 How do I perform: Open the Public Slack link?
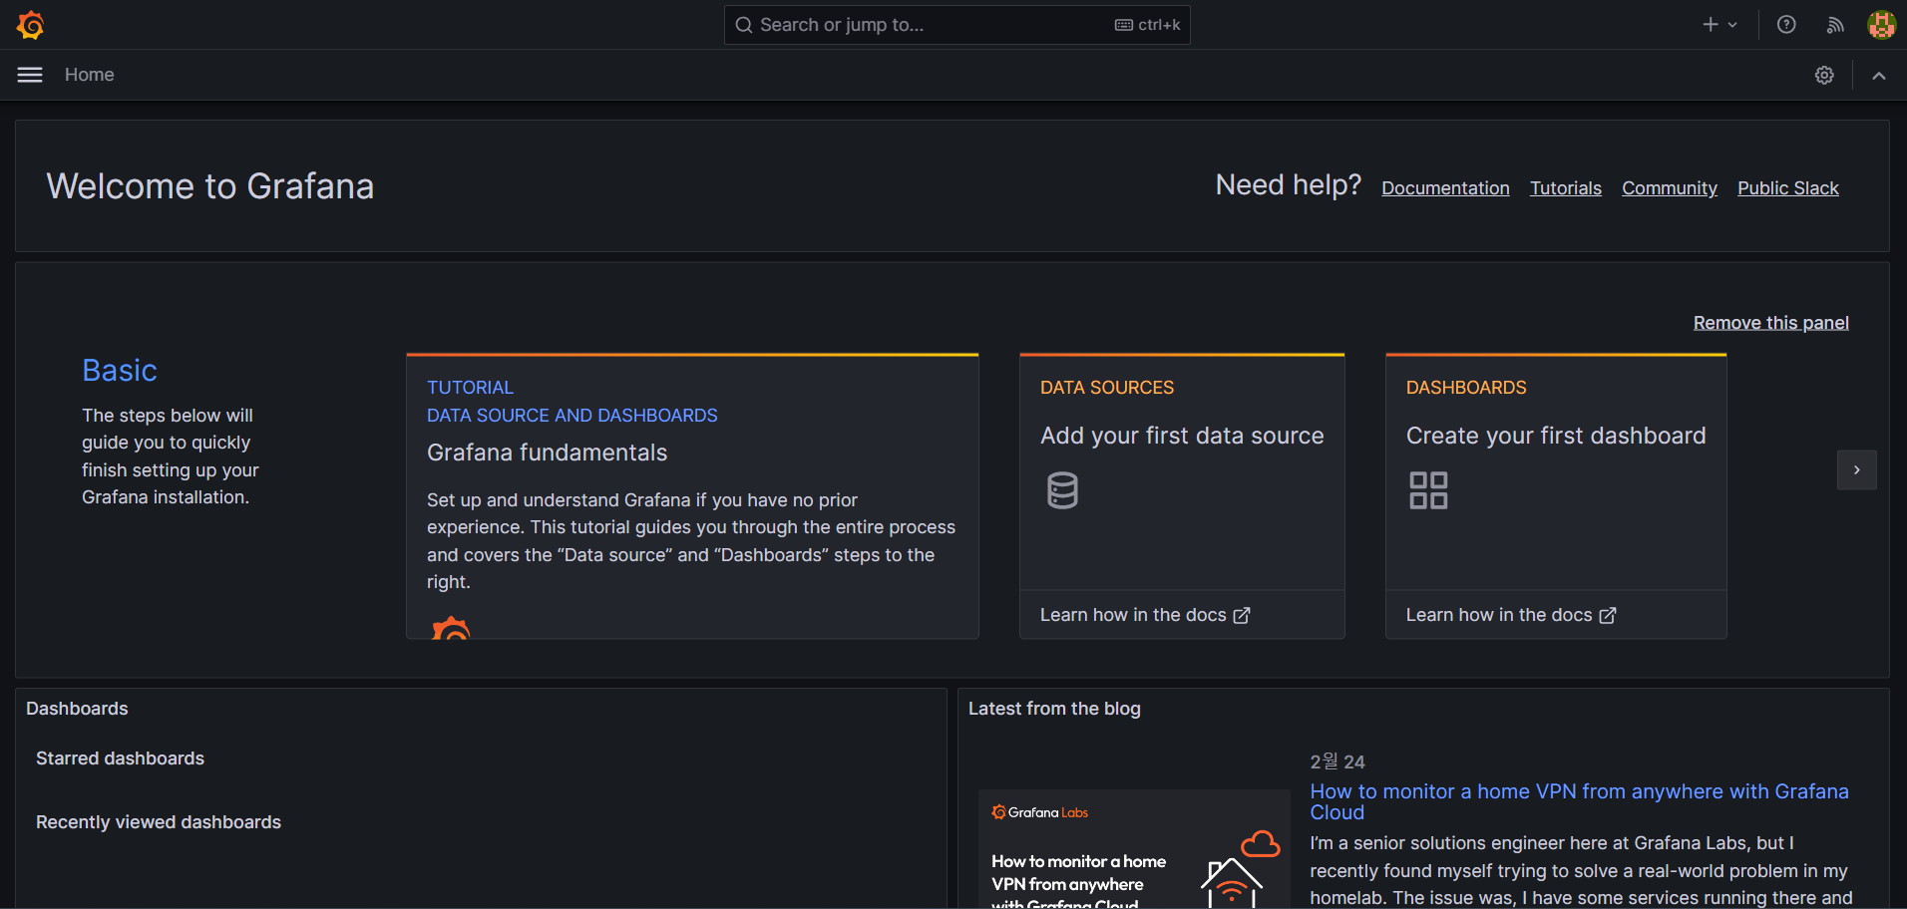tap(1788, 188)
